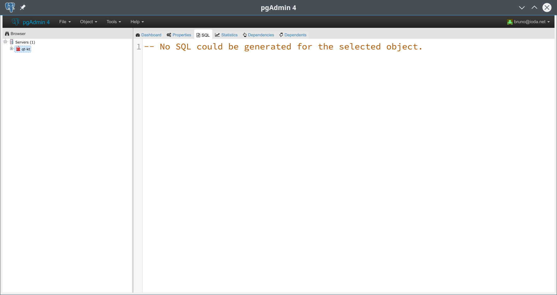
Task: Click the 'No SQL could be generated' comment line
Action: coord(283,47)
